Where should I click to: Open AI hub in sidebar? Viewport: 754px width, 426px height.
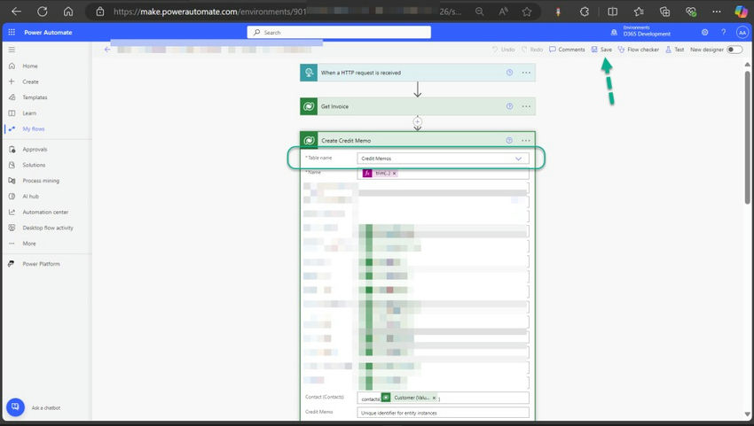click(30, 196)
